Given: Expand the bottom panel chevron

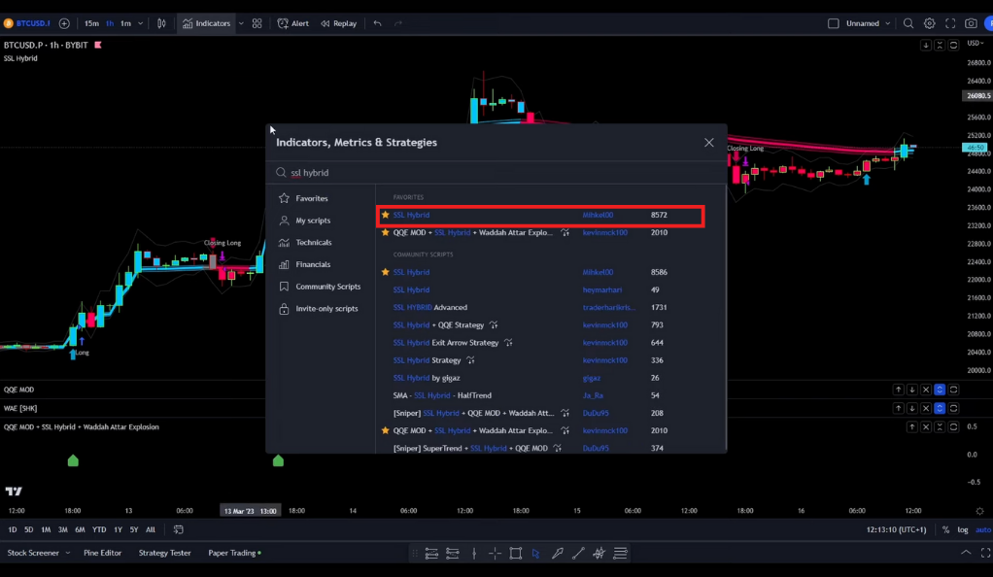Looking at the screenshot, I should click(966, 553).
